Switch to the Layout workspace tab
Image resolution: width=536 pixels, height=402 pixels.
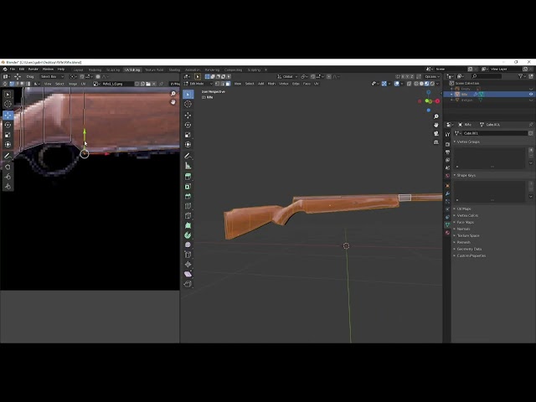78,70
